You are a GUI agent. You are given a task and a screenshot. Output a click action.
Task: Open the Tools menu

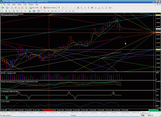coord(25,5)
